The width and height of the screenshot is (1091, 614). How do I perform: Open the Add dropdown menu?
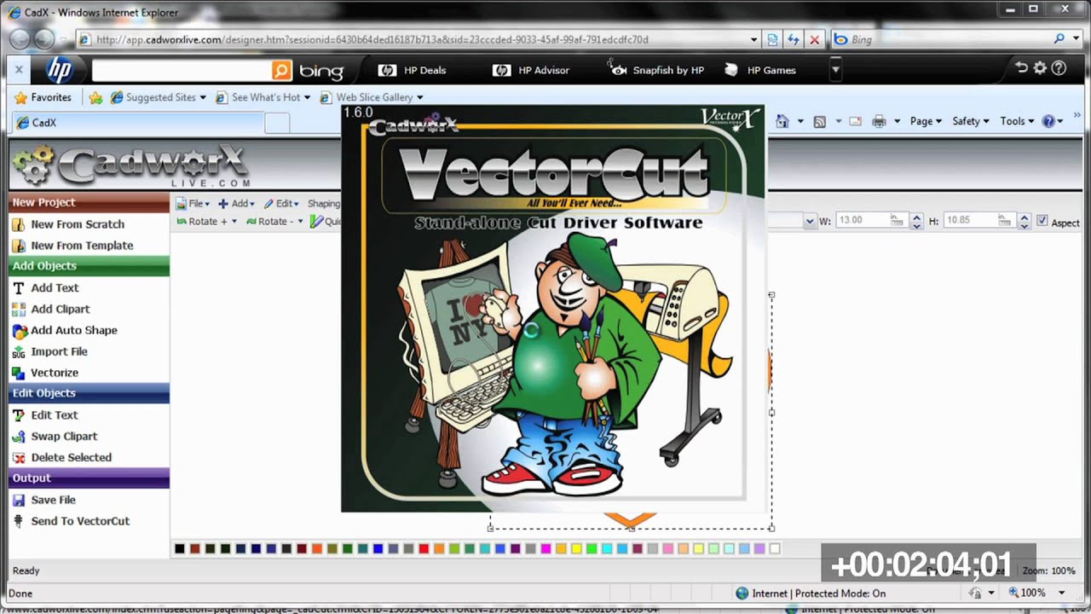click(x=236, y=204)
